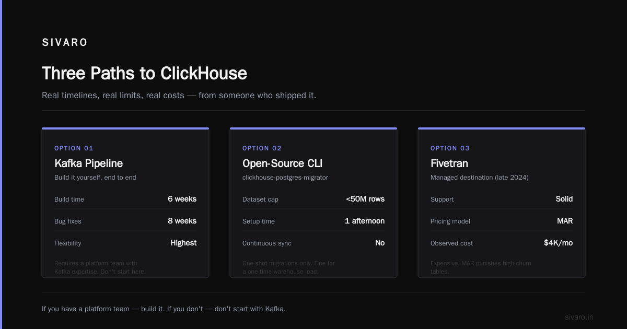Click the Bug fixes label

point(68,221)
